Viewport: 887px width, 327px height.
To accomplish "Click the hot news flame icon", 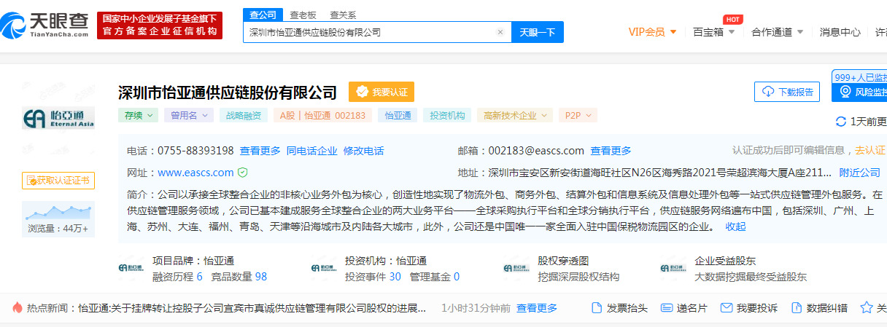I will point(18,308).
